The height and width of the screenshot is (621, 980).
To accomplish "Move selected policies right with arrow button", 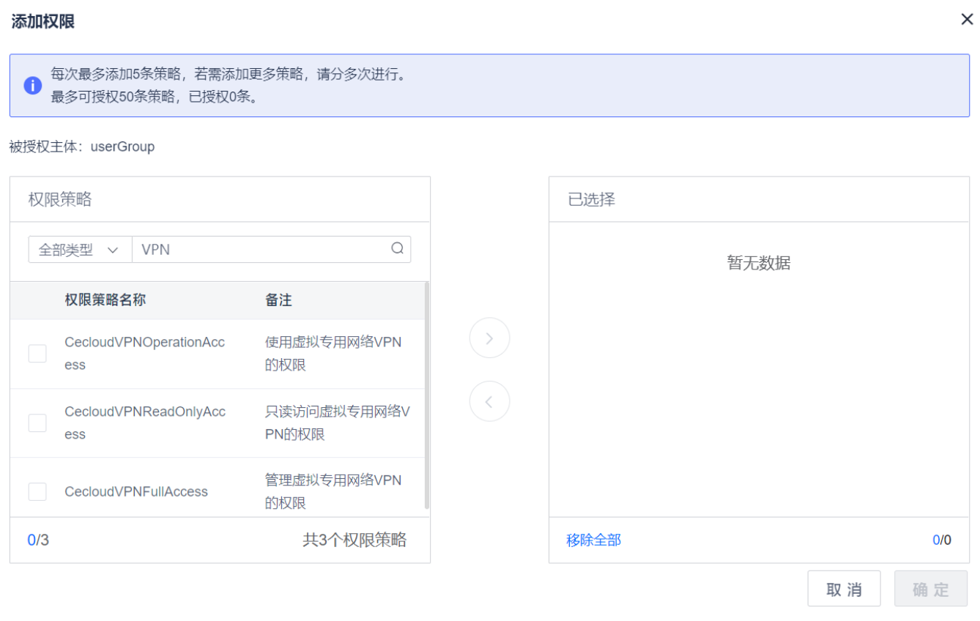I will 489,338.
